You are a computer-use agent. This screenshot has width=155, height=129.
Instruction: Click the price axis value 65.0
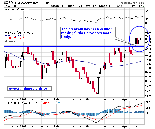tap(148, 77)
